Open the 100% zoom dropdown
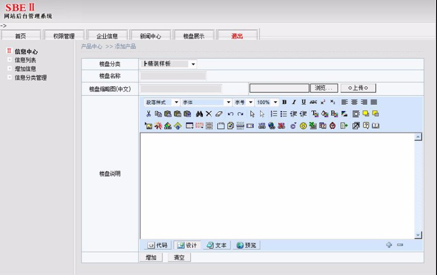This screenshot has width=437, height=275. coord(267,102)
